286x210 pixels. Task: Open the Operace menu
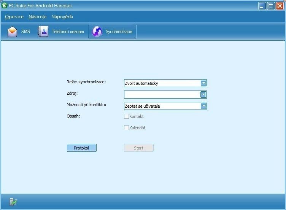pyautogui.click(x=14, y=17)
